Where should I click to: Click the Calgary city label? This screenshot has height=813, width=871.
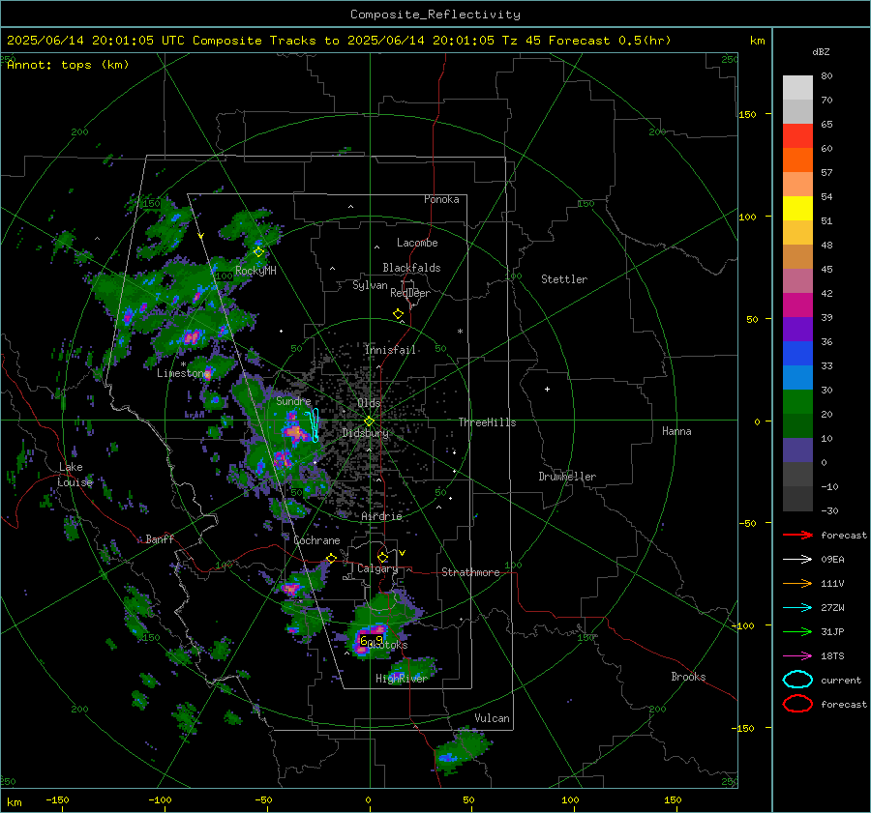(377, 568)
